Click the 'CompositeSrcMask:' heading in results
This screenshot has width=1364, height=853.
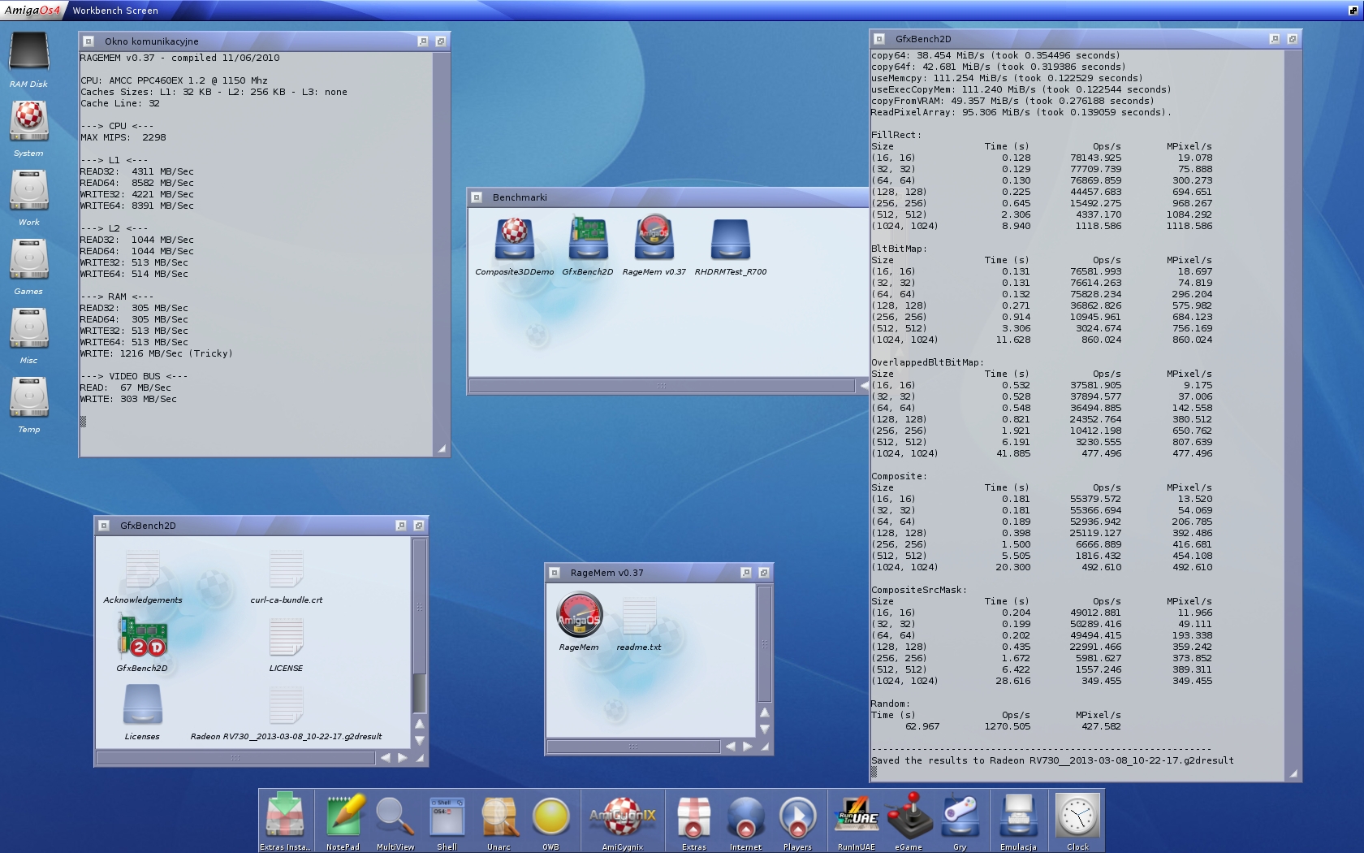919,590
